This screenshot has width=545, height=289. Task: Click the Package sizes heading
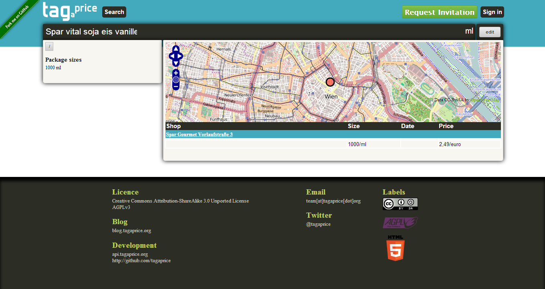63,60
